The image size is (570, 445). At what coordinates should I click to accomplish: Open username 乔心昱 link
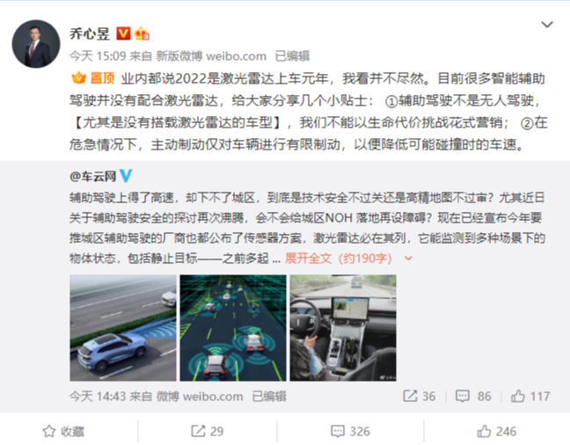pyautogui.click(x=90, y=33)
